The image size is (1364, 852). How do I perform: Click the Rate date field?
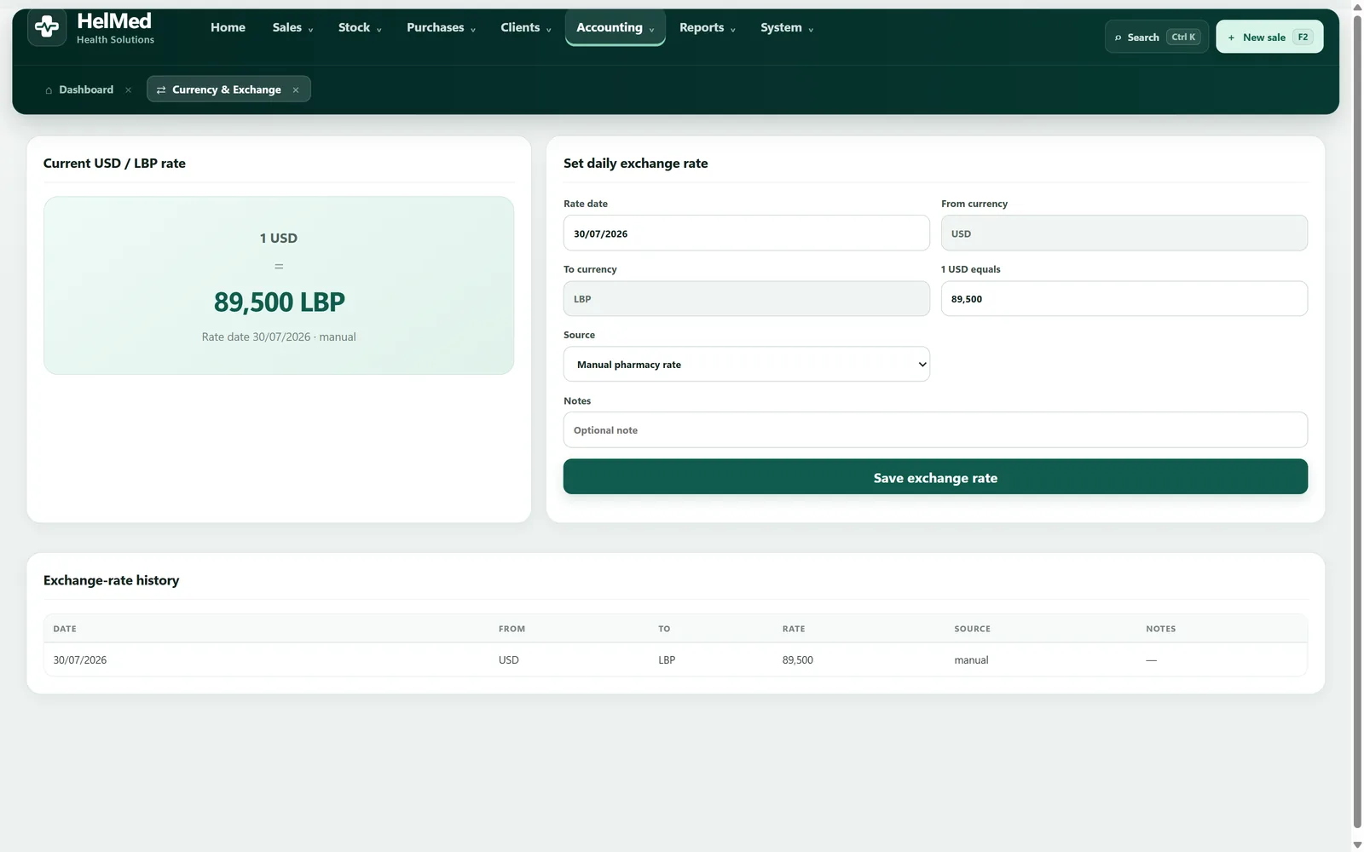click(x=746, y=233)
